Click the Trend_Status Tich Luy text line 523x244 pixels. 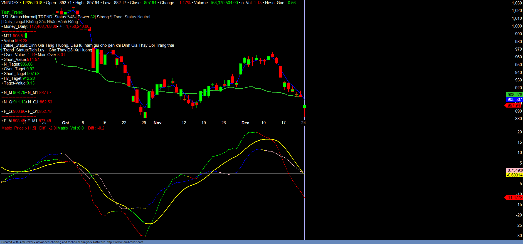pos(47,50)
